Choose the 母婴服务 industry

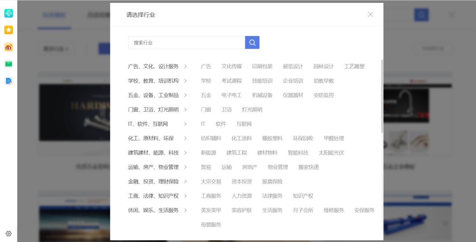[211, 224]
